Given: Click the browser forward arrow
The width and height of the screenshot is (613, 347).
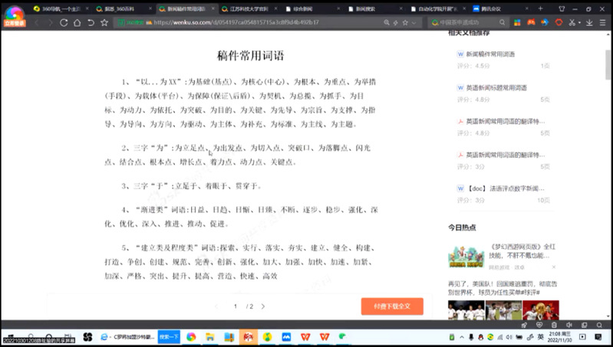Looking at the screenshot, I should point(50,23).
